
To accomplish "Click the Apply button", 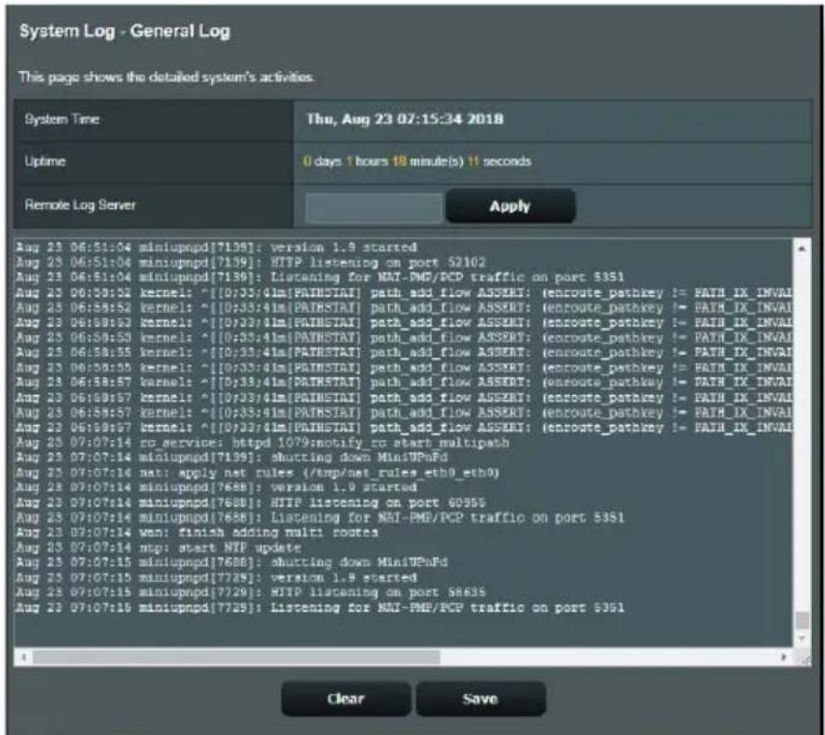I will pyautogui.click(x=510, y=205).
